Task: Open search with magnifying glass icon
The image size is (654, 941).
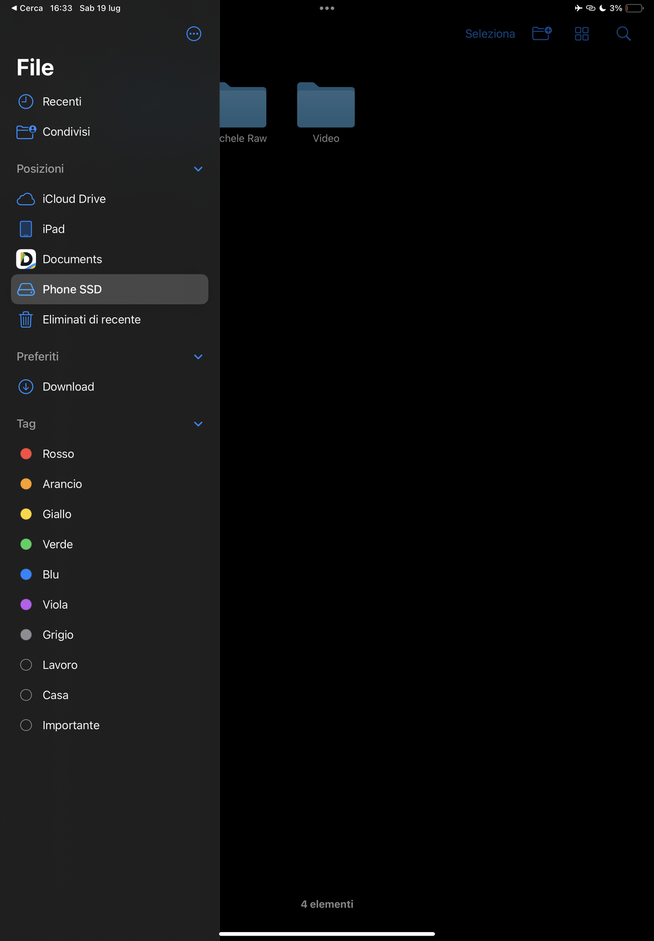Action: coord(623,34)
